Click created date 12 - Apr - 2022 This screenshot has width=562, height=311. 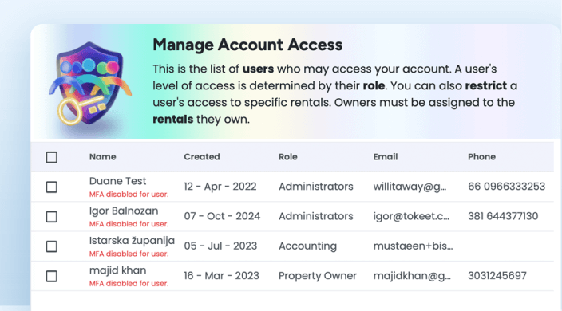pyautogui.click(x=220, y=187)
